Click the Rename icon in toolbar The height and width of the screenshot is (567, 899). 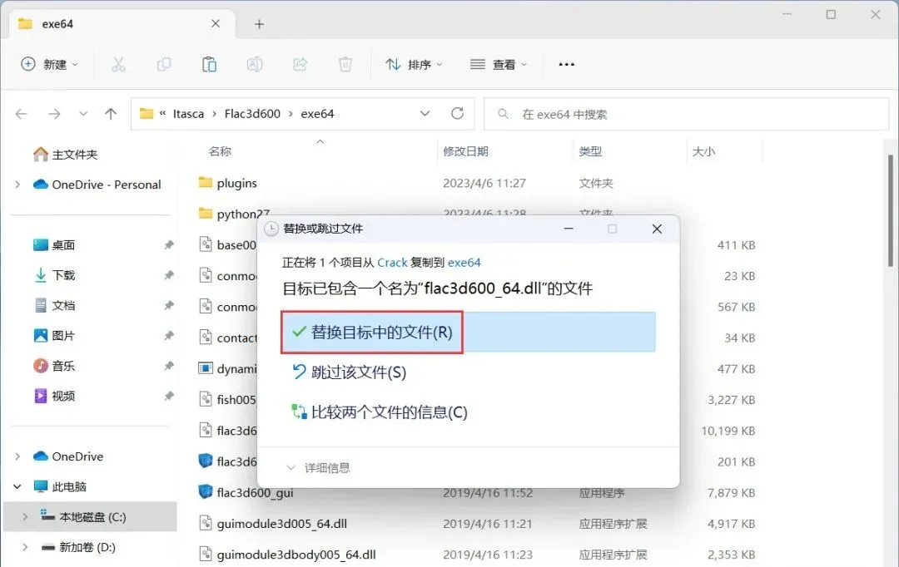click(x=255, y=64)
